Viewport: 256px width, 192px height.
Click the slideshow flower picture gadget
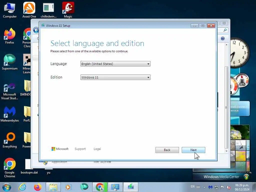[x=240, y=132]
